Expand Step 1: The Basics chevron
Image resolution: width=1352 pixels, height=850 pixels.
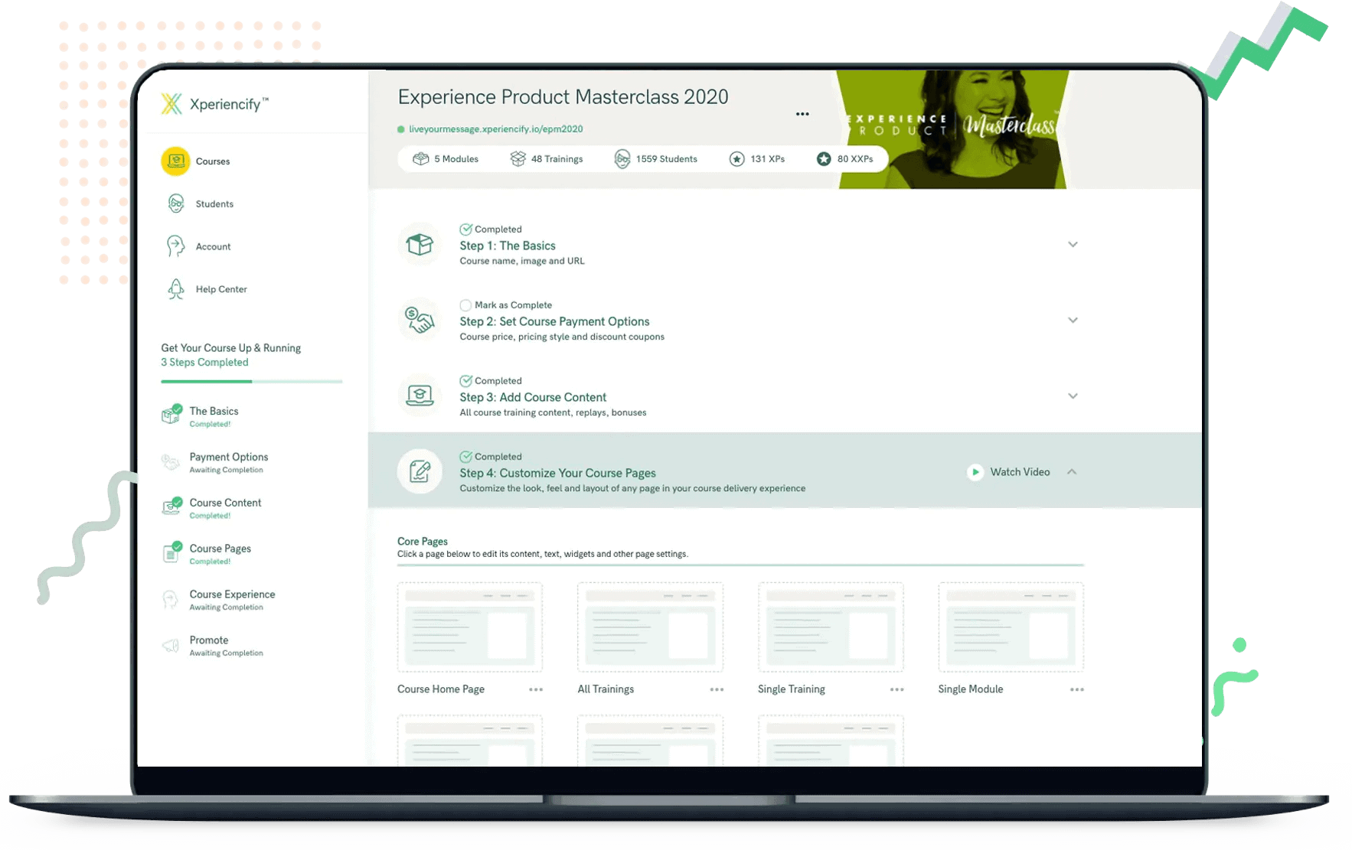1073,245
